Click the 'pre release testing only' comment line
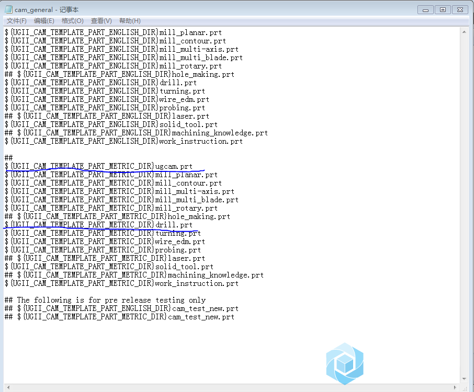The image size is (474, 392). point(105,300)
